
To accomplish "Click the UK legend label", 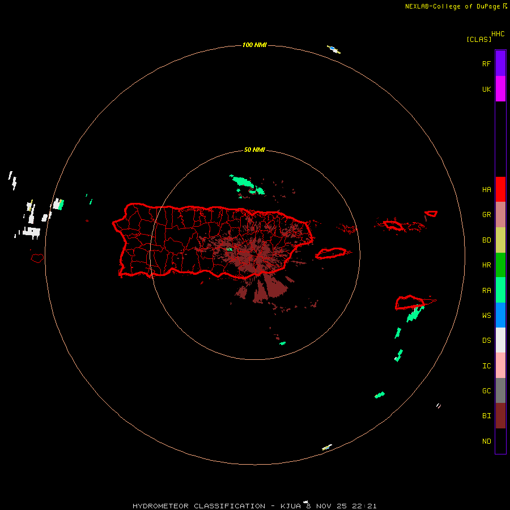I will click(x=486, y=89).
